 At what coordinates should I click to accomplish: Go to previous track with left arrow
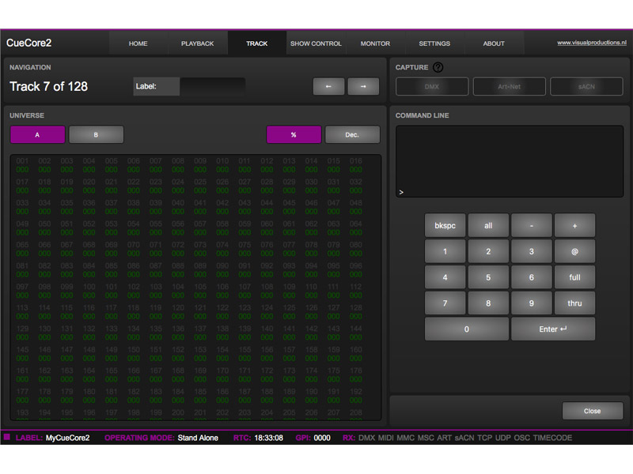click(x=328, y=87)
